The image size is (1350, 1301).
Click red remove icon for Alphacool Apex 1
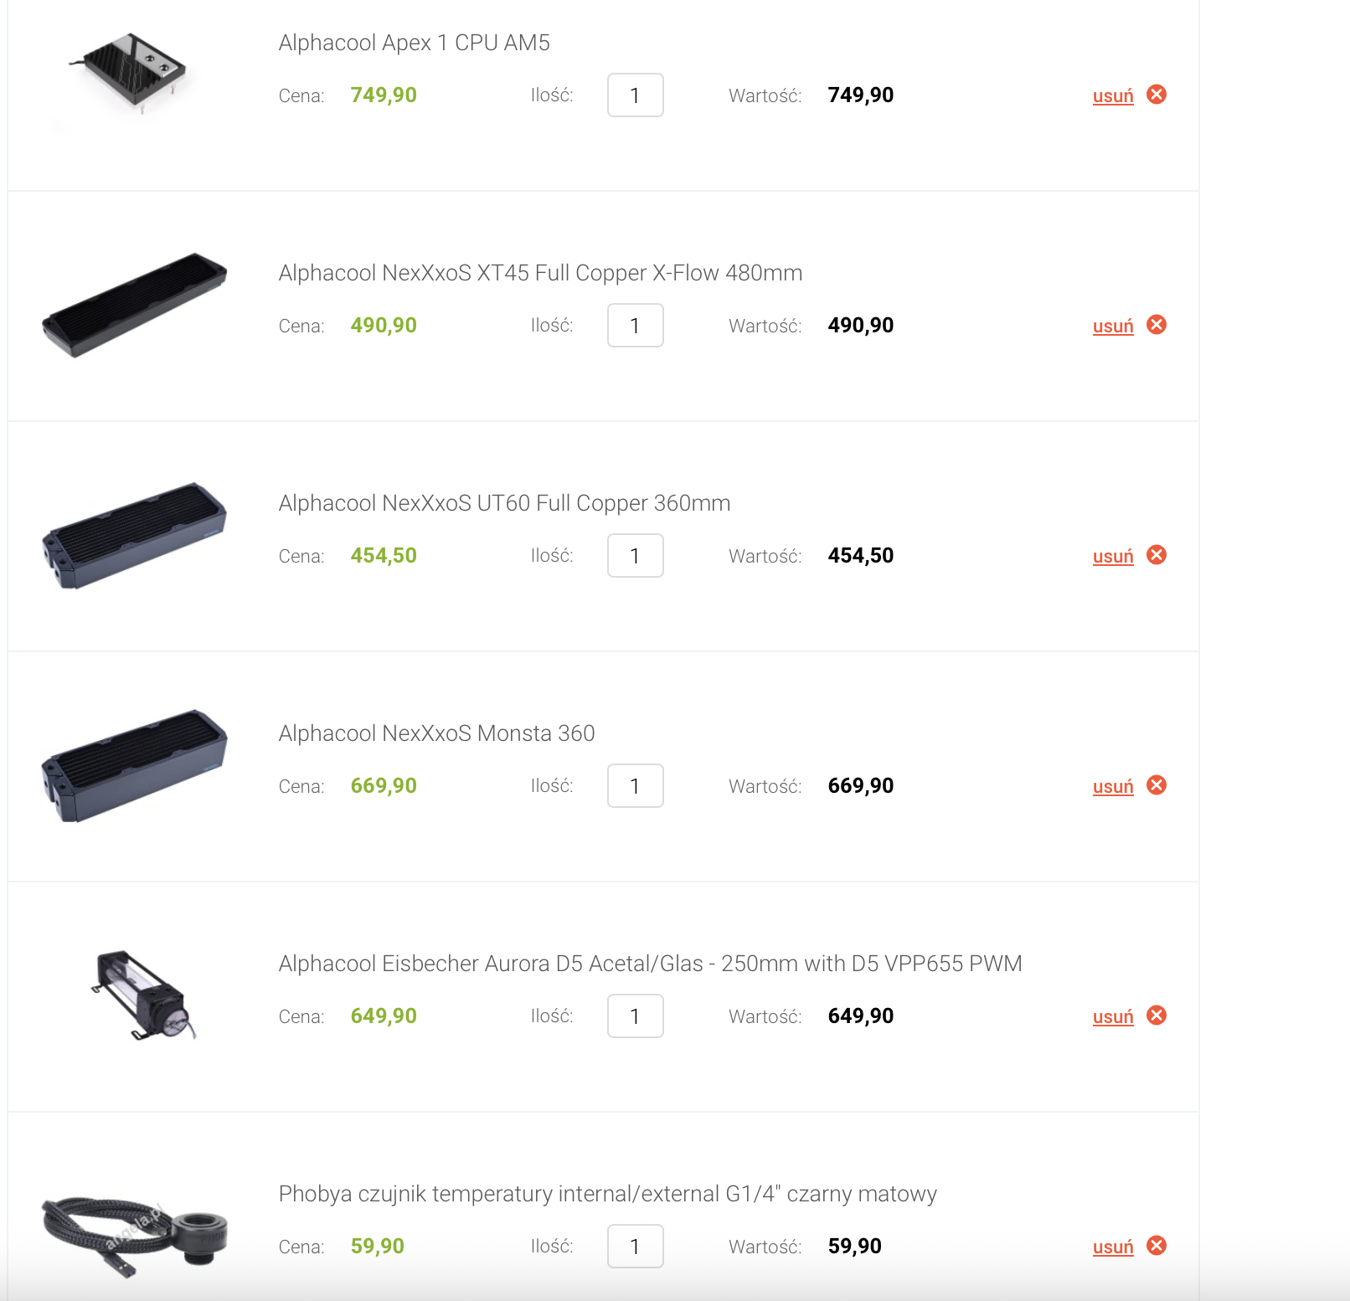(1157, 95)
